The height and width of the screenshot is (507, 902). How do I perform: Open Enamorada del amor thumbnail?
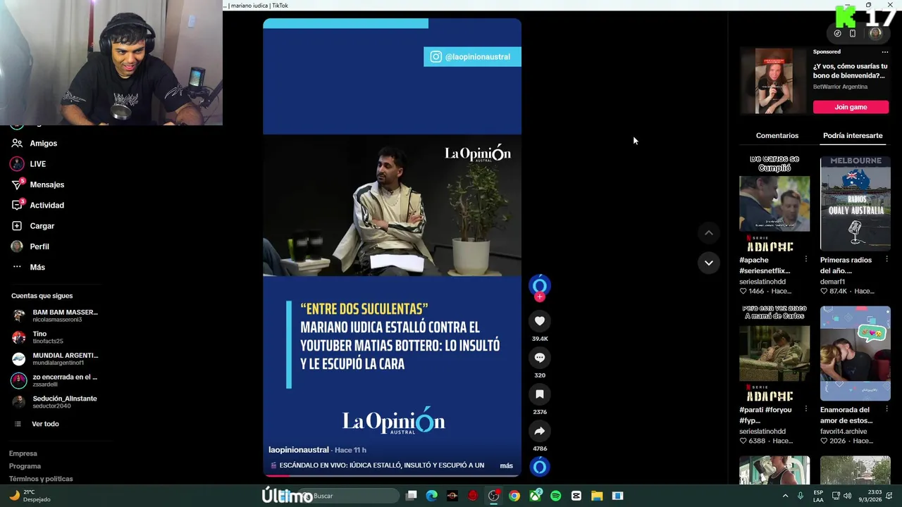855,353
